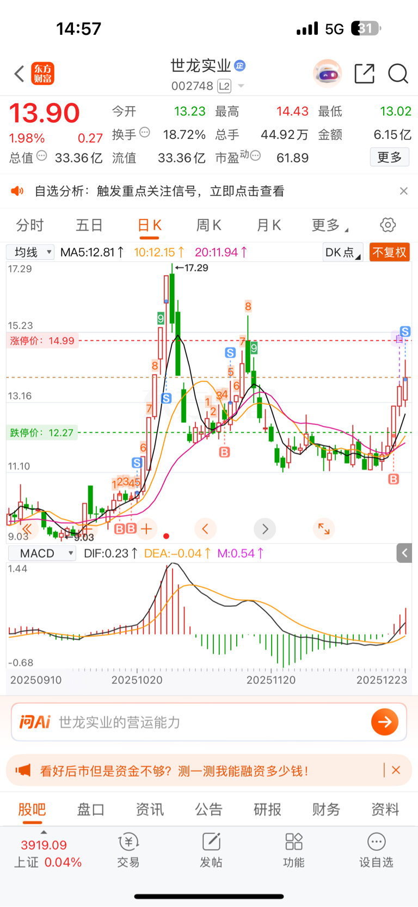
Task: Tap the MA5:12.81 value
Action: point(92,252)
